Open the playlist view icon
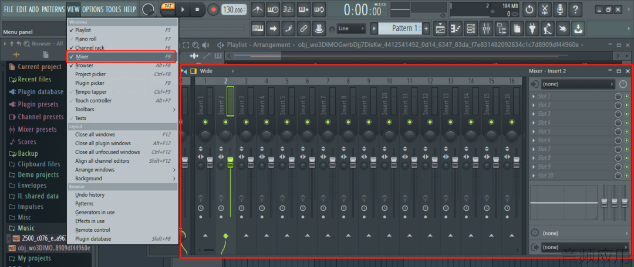634x267 pixels. click(440, 28)
